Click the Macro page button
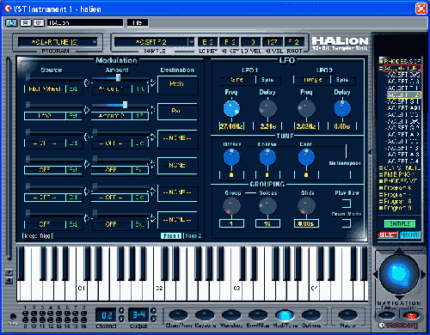 point(347,315)
